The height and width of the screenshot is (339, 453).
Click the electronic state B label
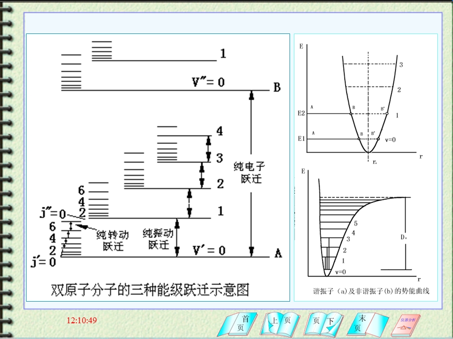coord(277,87)
